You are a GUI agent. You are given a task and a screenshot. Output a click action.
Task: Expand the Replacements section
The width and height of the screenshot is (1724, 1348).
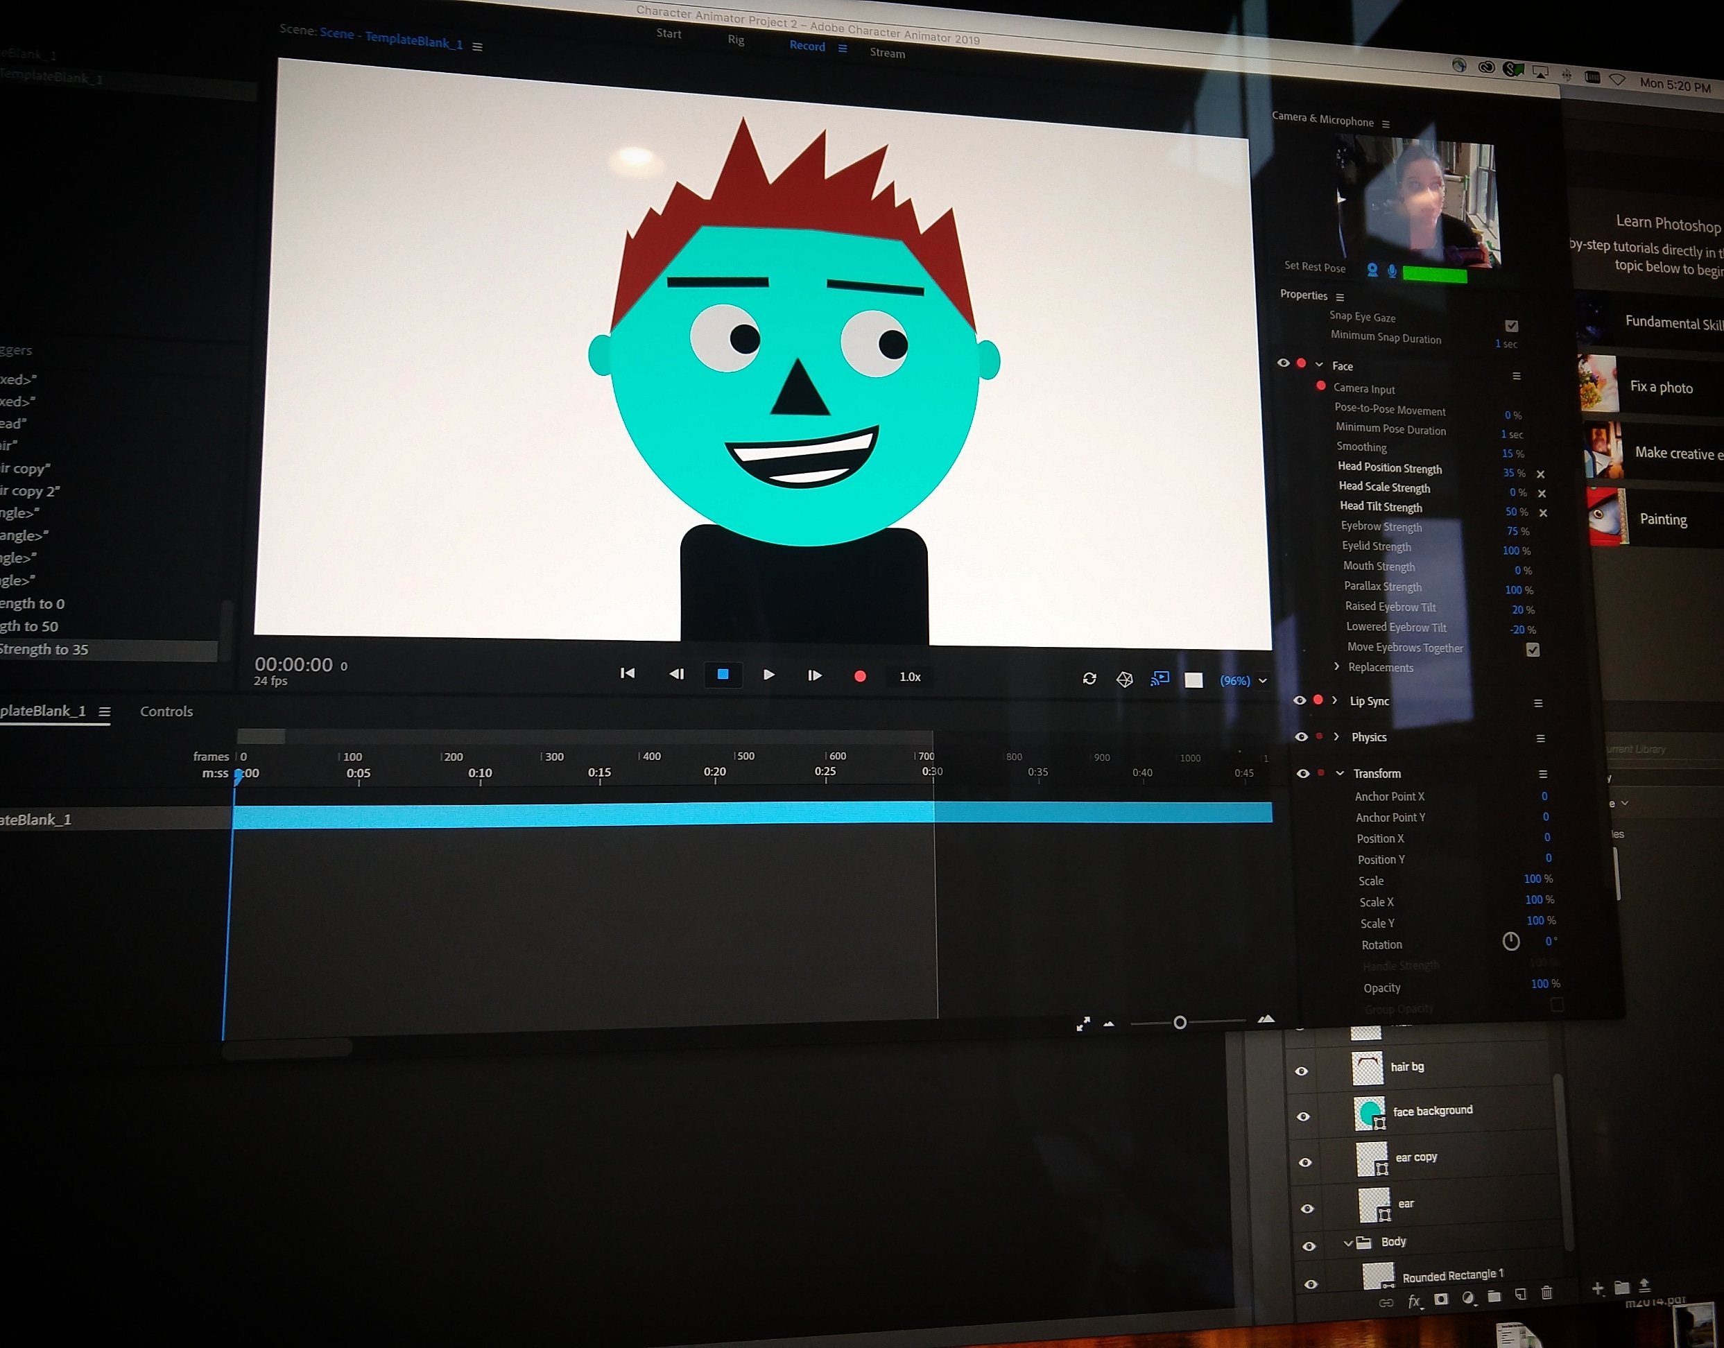point(1336,667)
